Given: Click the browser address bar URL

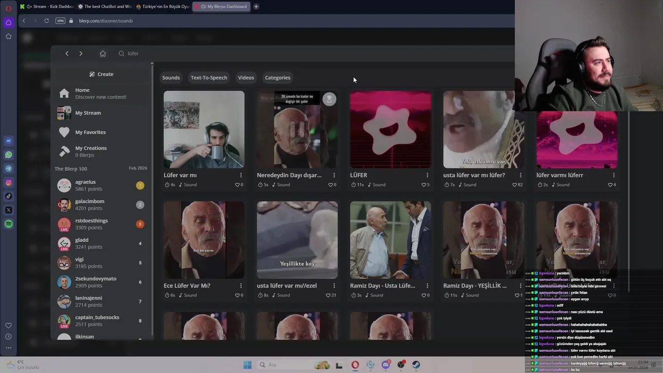Looking at the screenshot, I should click(106, 21).
